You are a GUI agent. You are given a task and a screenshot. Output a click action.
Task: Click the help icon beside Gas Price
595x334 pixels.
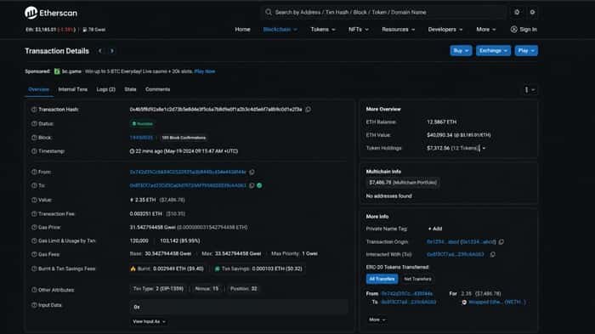(34, 228)
